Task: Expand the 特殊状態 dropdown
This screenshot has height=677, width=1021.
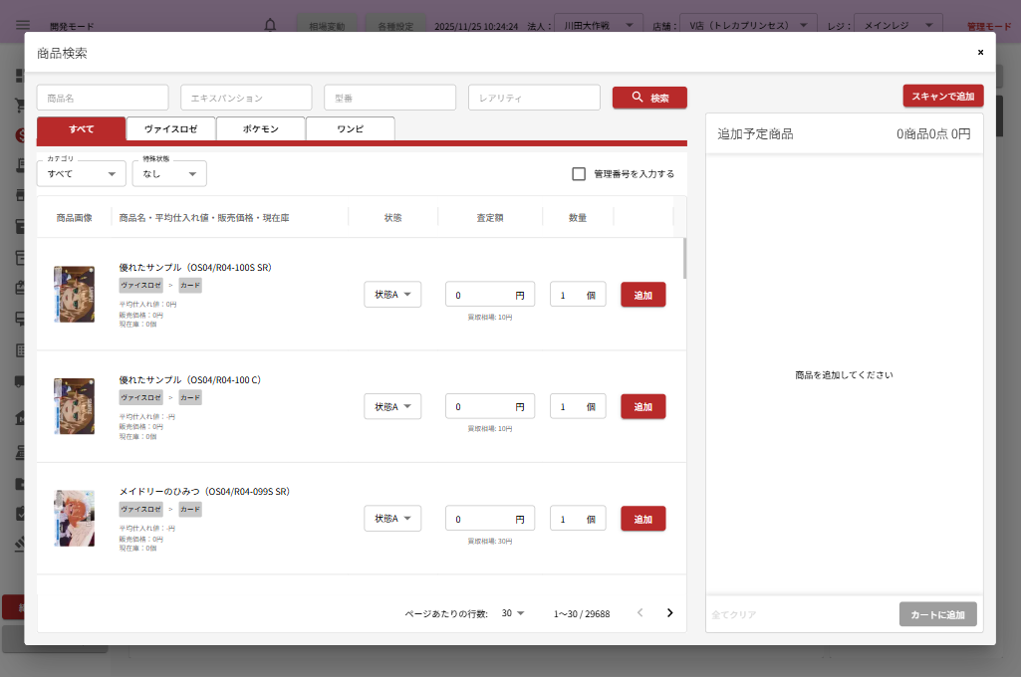Action: click(169, 174)
